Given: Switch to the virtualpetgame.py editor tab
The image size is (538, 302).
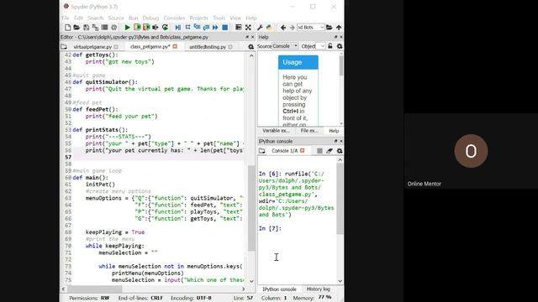Looking at the screenshot, I should [92, 47].
